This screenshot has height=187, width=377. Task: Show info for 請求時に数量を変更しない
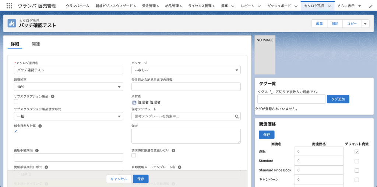[x=173, y=151]
